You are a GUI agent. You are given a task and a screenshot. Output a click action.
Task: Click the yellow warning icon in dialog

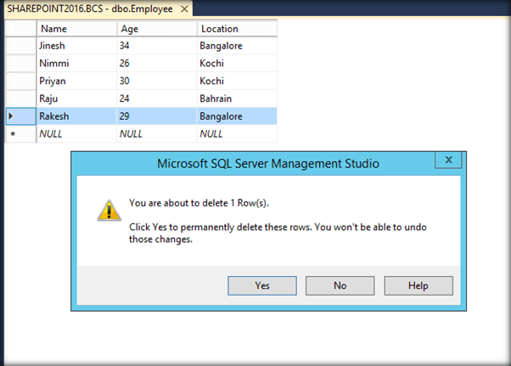coord(108,209)
